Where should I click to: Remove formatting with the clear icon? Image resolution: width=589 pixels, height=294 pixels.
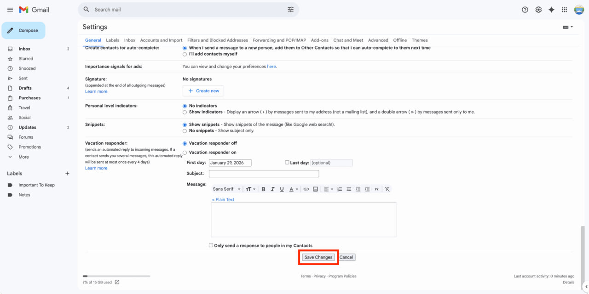[x=387, y=189]
